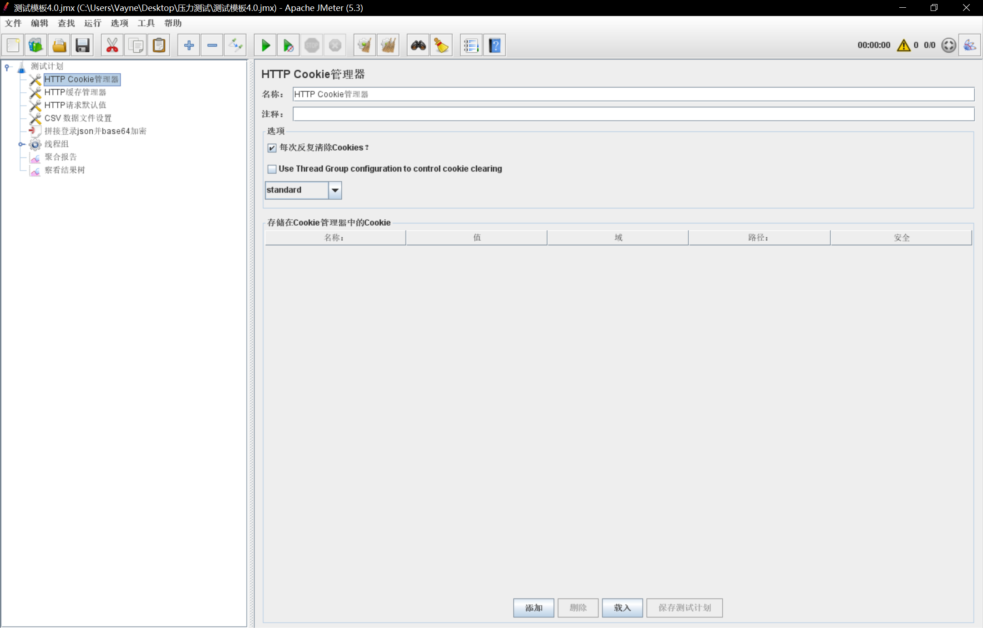The width and height of the screenshot is (983, 628).
Task: Click the binoculars Search icon
Action: [418, 46]
